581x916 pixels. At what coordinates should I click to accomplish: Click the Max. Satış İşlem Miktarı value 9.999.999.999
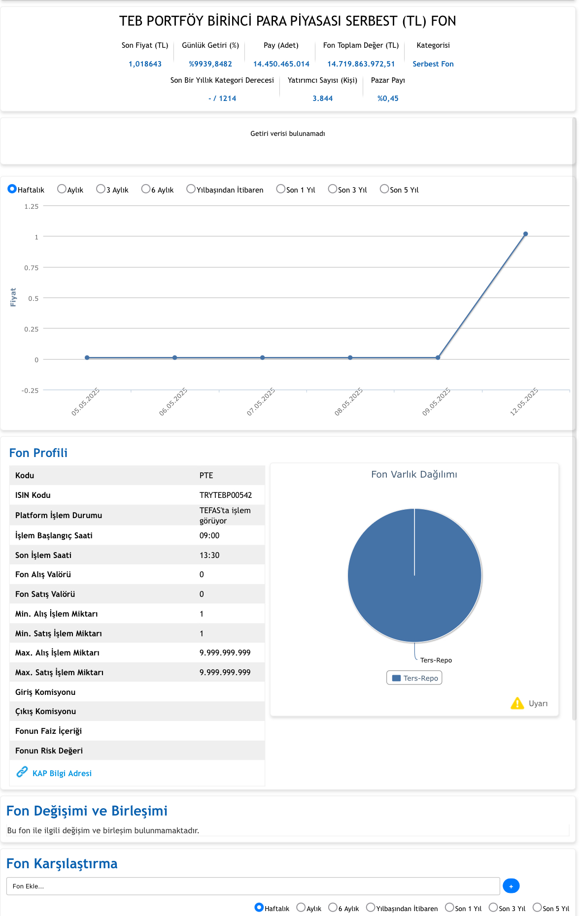tap(225, 672)
